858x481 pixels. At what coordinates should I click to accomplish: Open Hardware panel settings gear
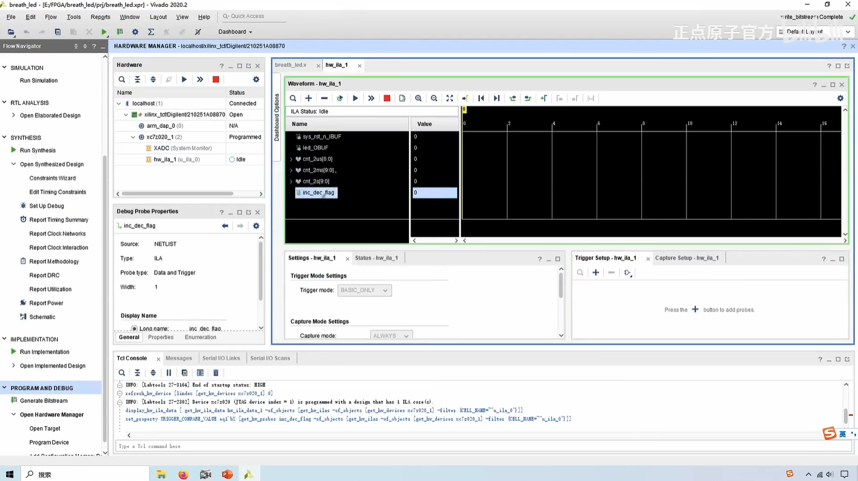pos(256,79)
